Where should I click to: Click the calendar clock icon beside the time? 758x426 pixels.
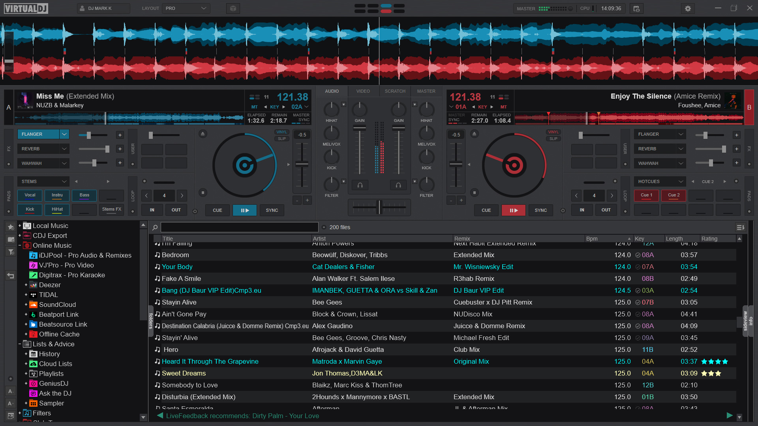pyautogui.click(x=636, y=9)
